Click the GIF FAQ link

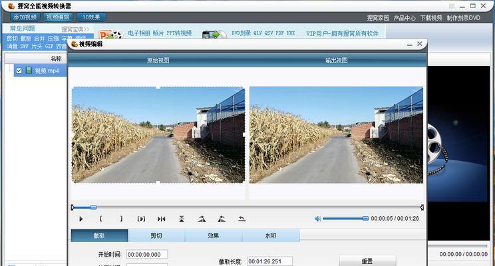[x=49, y=46]
